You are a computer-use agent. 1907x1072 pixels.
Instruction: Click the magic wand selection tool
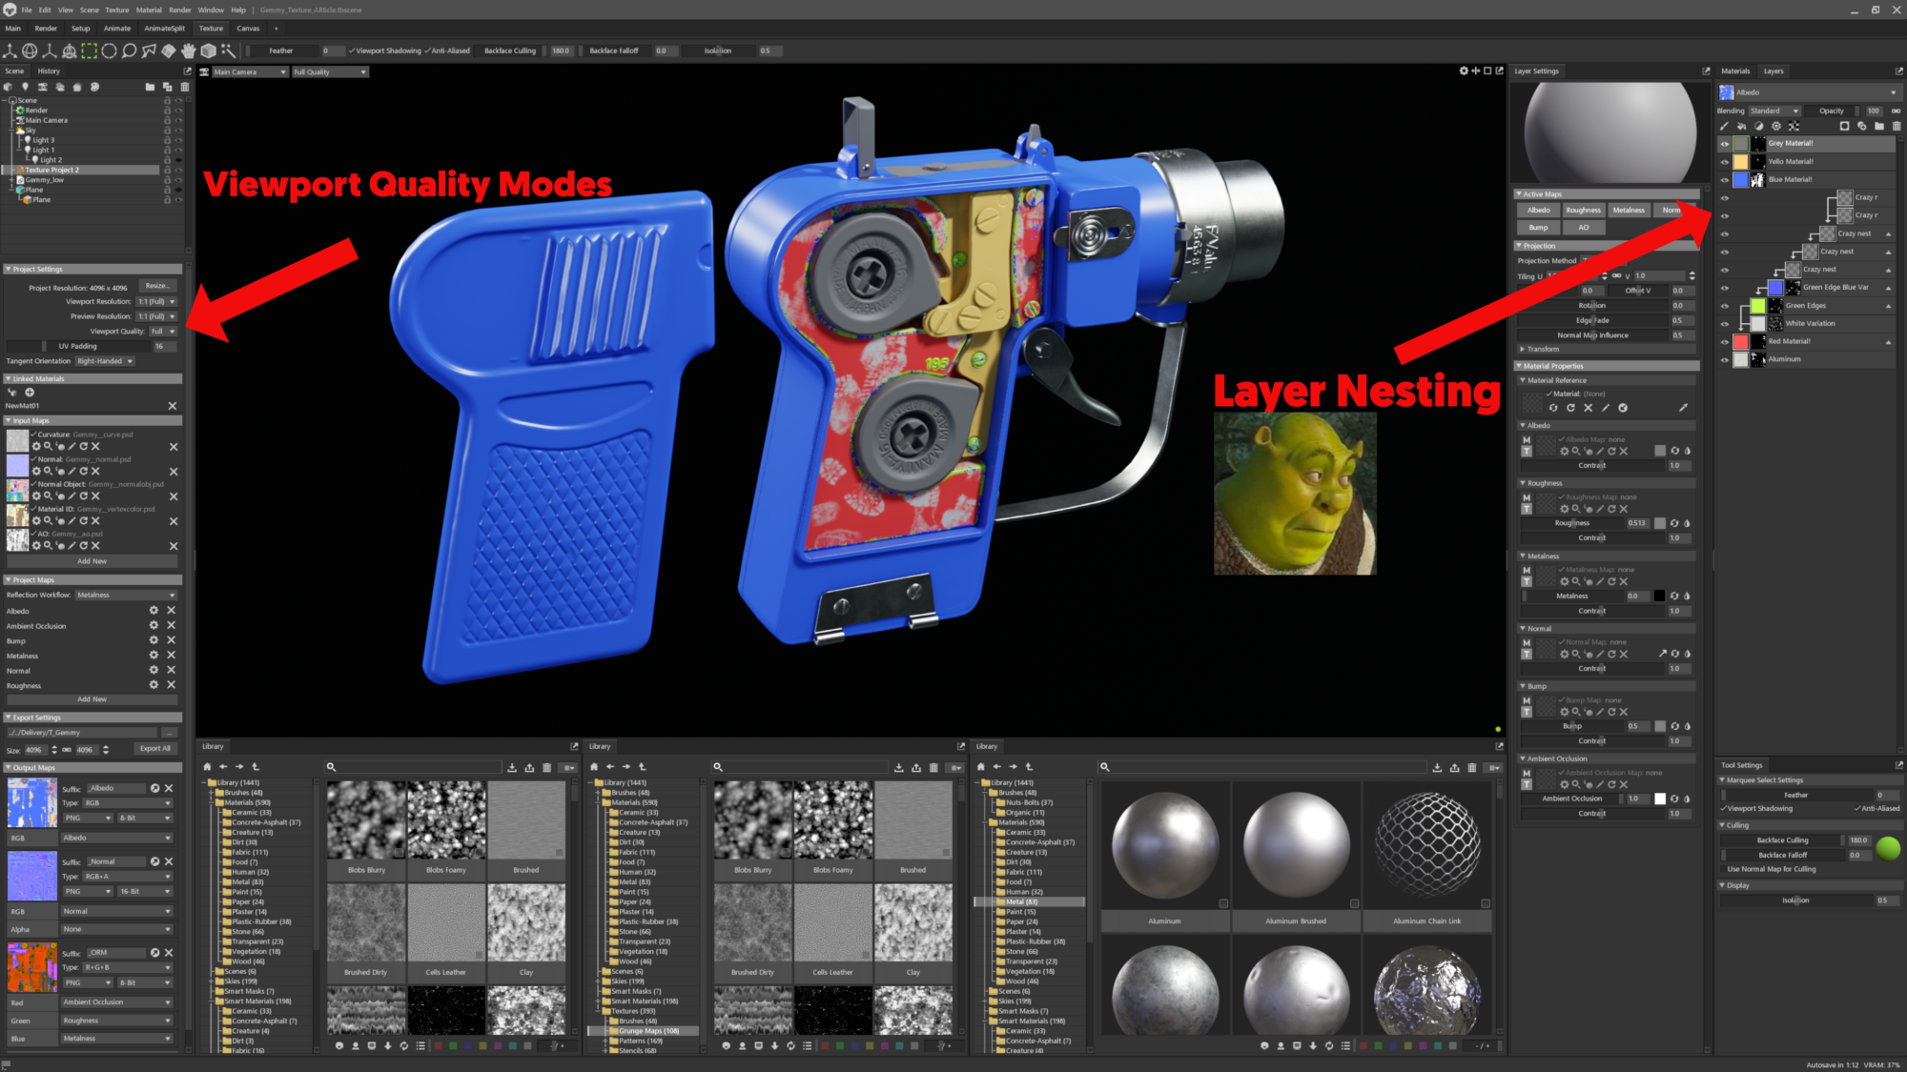[x=228, y=51]
